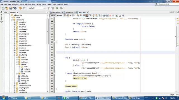
Task: Expand the com_admin folder node
Action: (15, 22)
